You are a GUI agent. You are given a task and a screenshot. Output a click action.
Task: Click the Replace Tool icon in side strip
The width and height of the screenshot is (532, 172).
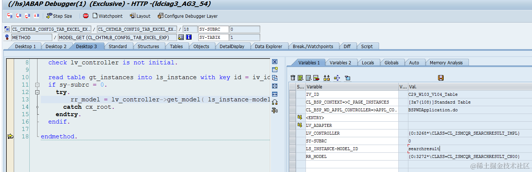tap(275, 78)
